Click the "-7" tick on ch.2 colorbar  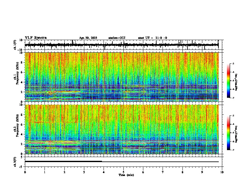pyautogui.click(x=233, y=150)
